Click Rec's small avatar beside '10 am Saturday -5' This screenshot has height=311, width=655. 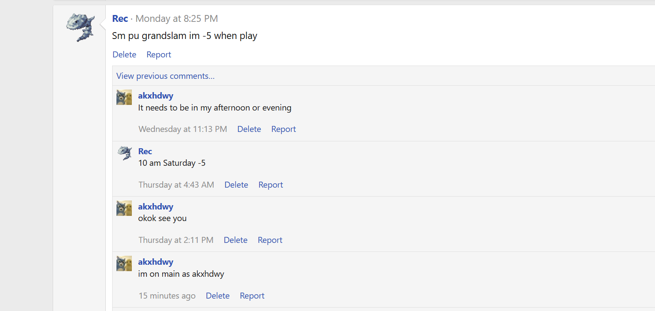pyautogui.click(x=125, y=153)
